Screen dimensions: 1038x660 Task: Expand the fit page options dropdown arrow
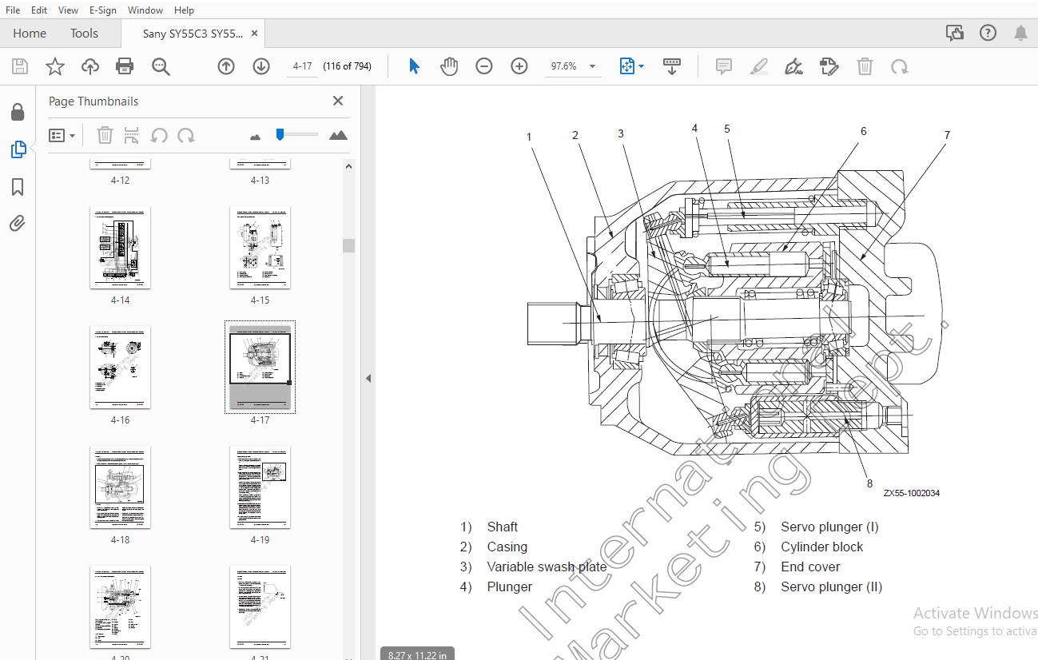coord(641,66)
